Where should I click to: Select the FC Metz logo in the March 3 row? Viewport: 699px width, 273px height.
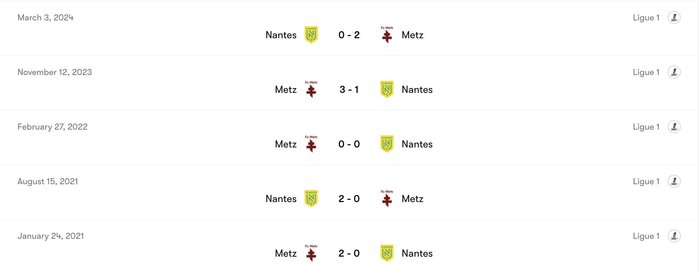[387, 35]
